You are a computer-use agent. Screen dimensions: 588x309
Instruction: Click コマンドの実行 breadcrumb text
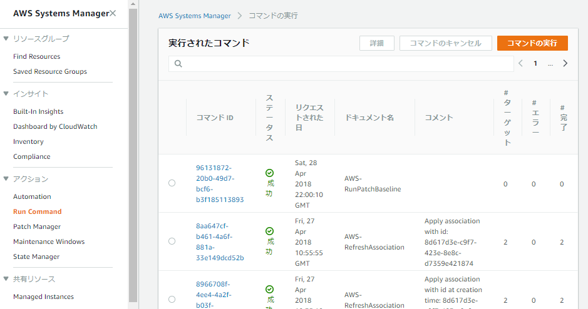[274, 16]
